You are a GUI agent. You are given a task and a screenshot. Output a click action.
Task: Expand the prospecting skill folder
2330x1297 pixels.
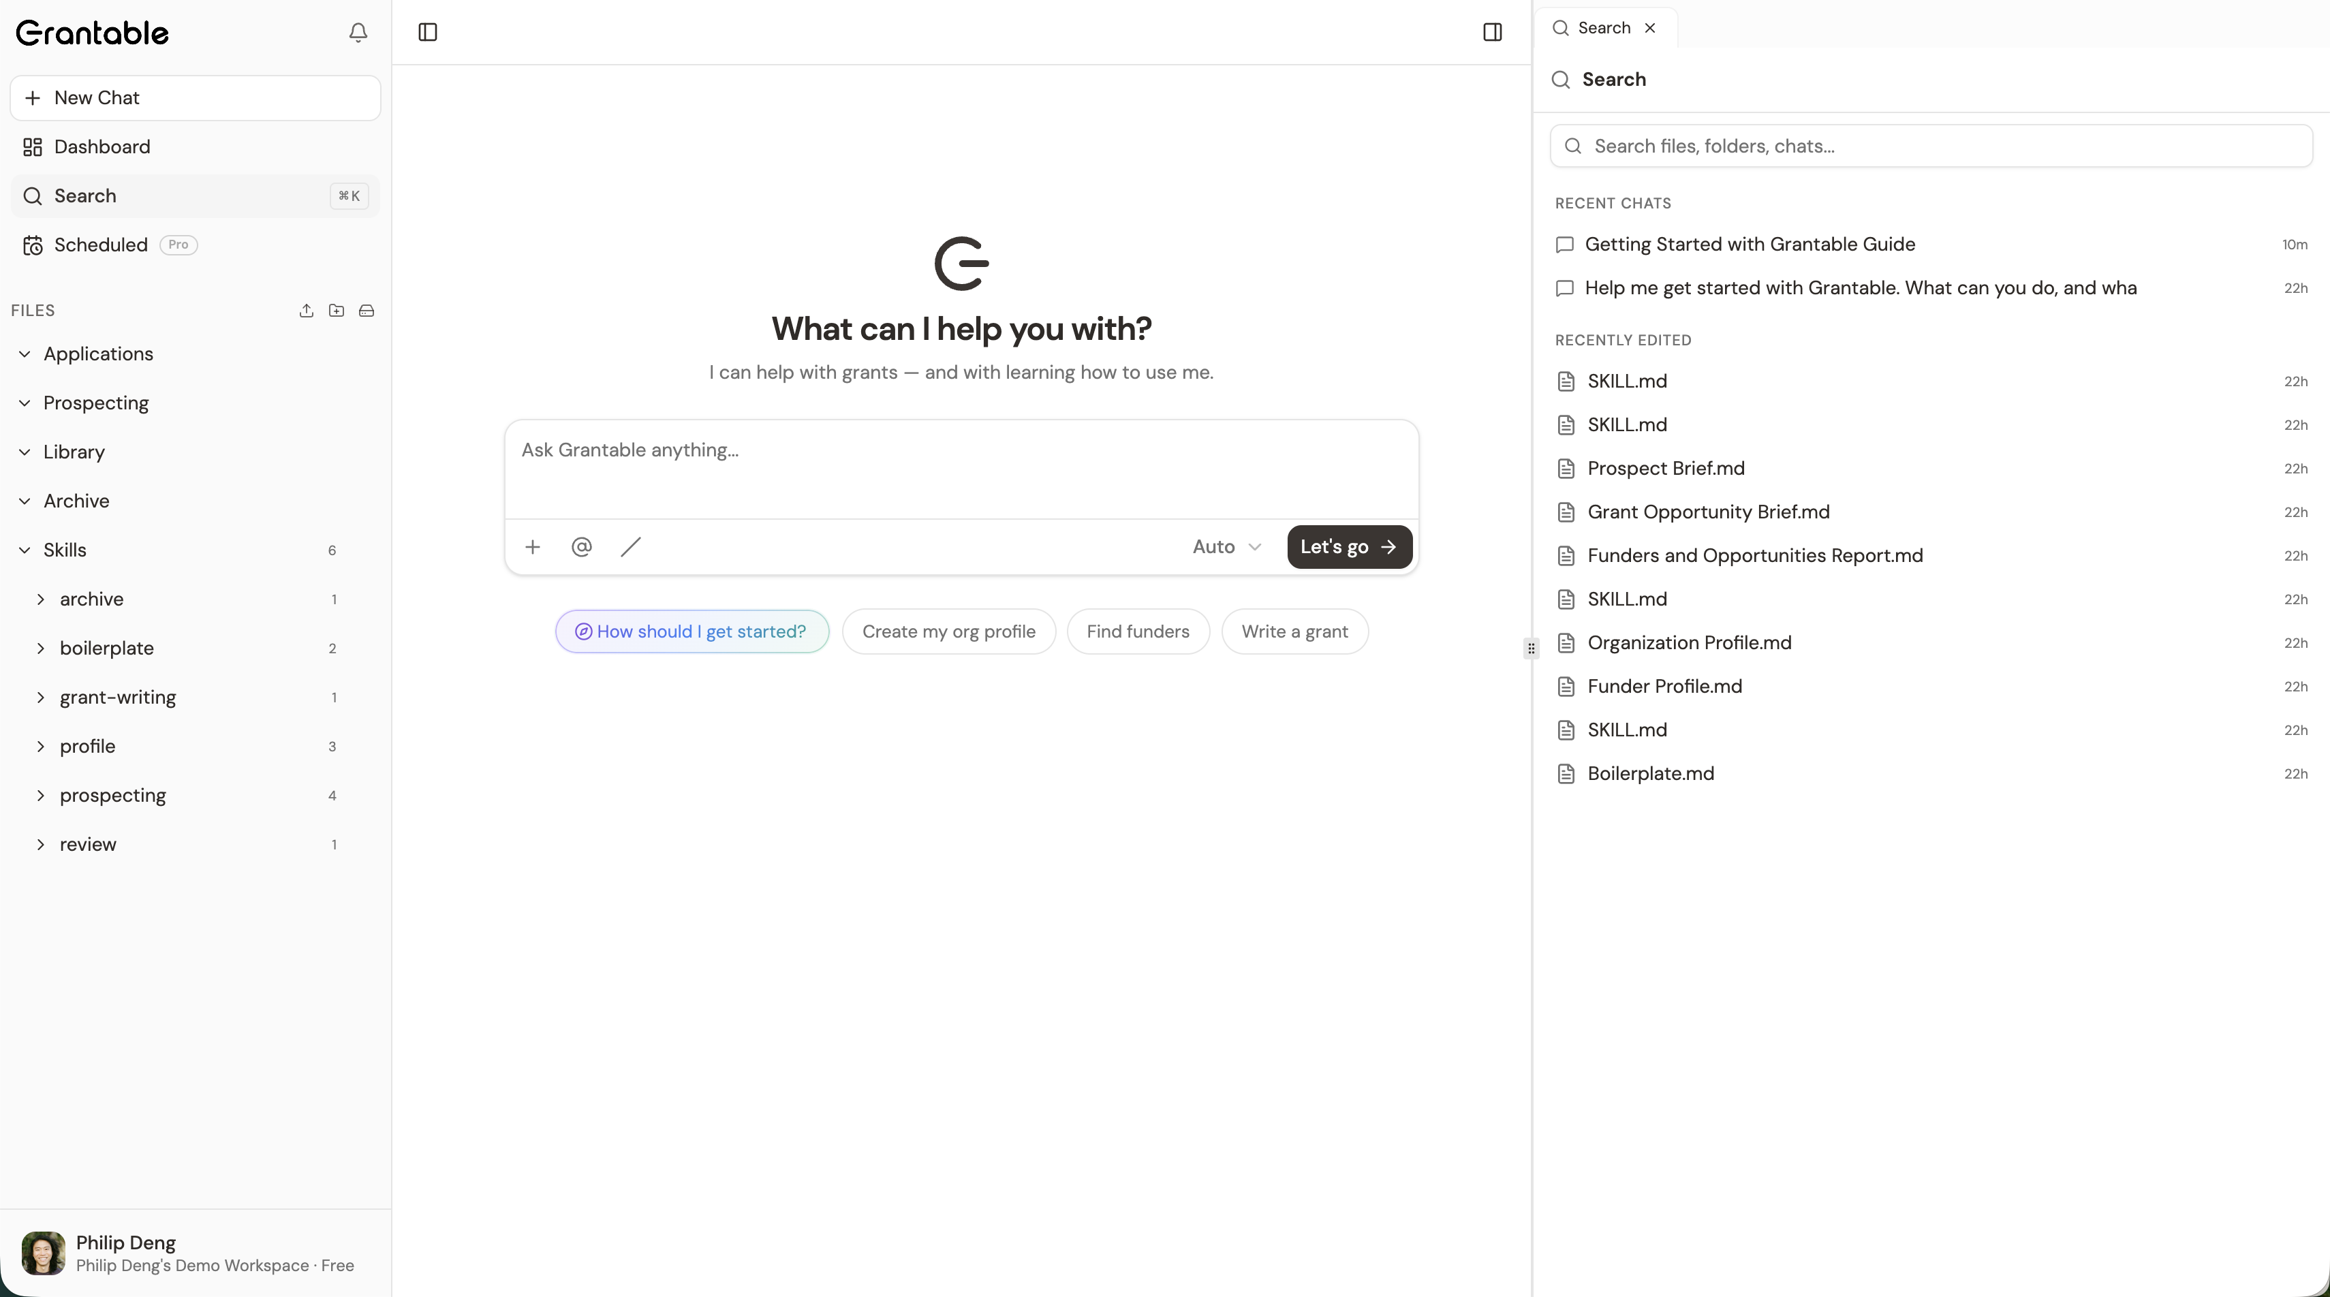coord(41,795)
